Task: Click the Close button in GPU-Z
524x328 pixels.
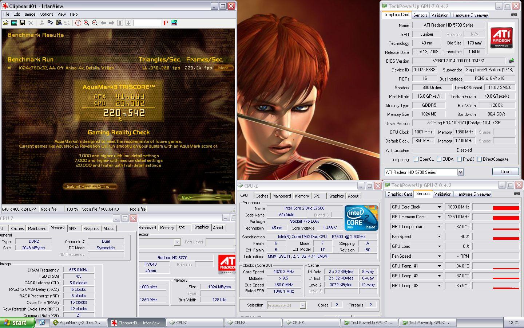Action: [505, 172]
